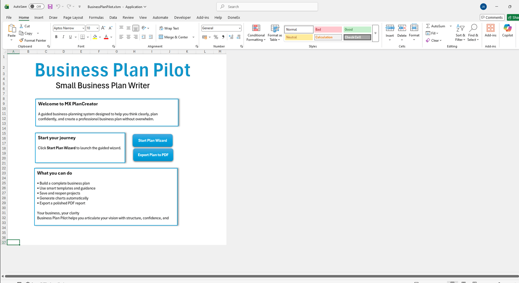
Task: Toggle Italic formatting
Action: tap(63, 37)
